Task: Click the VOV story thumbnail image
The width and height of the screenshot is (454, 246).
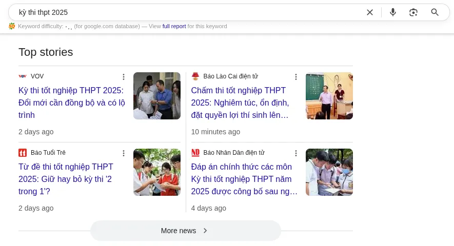Action: tap(157, 96)
